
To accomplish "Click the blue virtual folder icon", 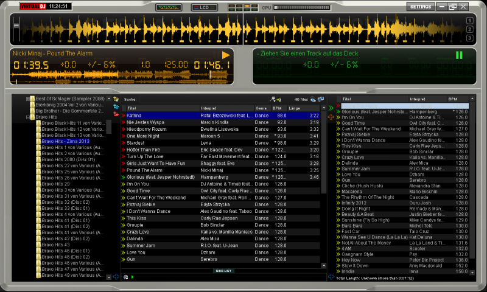I will tap(116, 106).
